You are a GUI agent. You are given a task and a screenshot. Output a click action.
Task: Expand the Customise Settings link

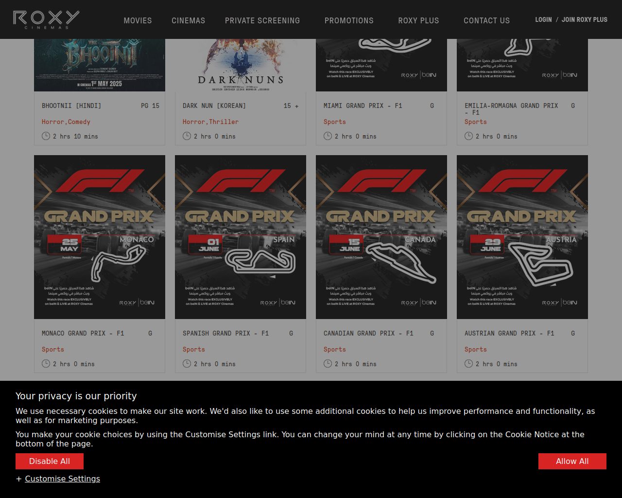pyautogui.click(x=62, y=479)
